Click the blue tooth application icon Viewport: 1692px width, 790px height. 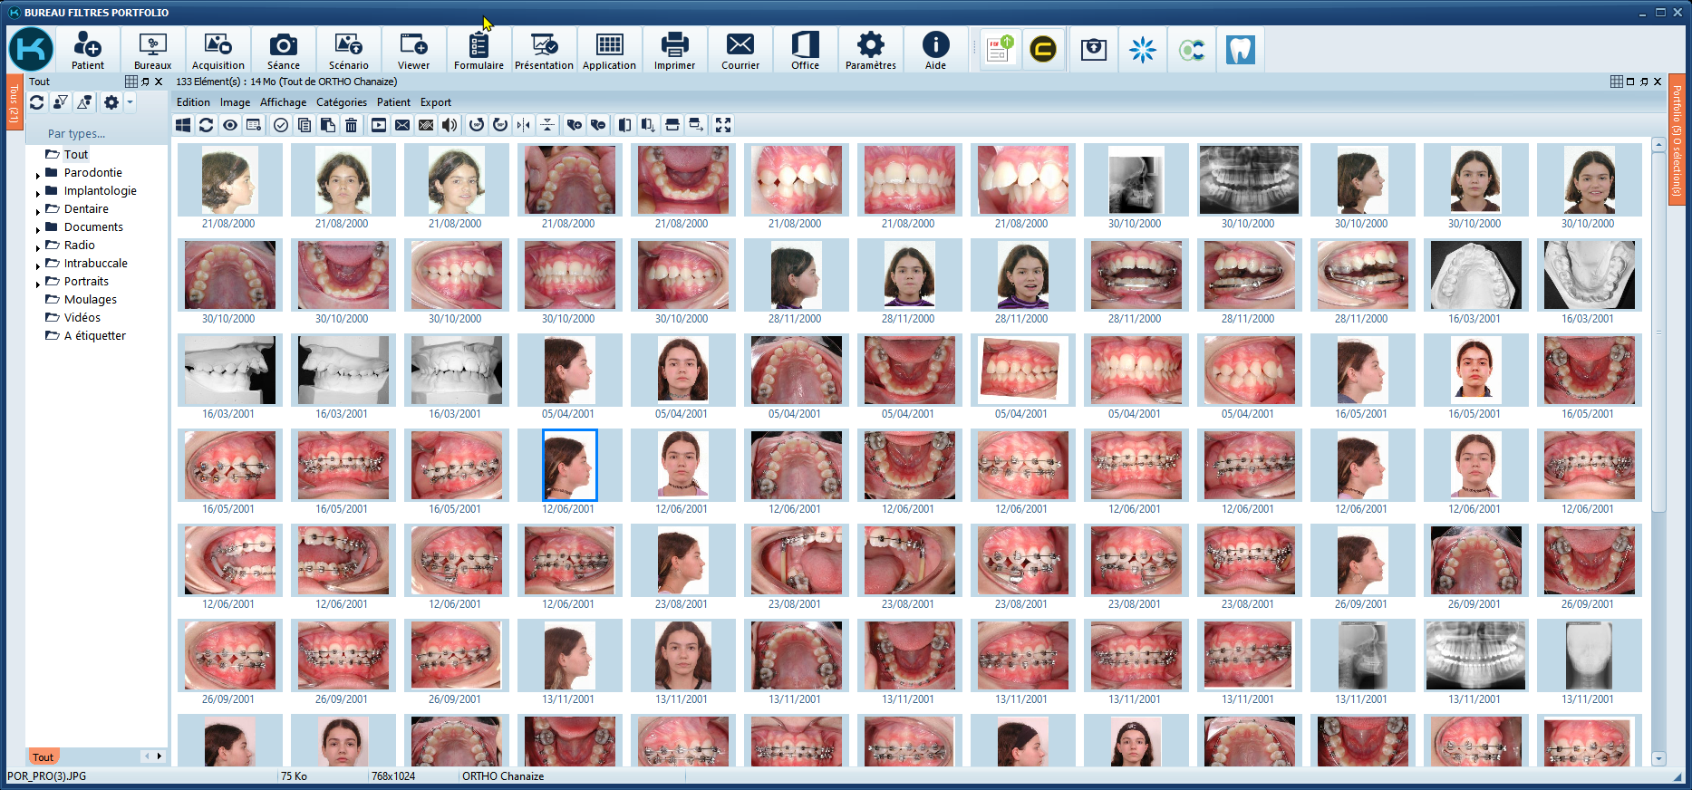[1240, 49]
